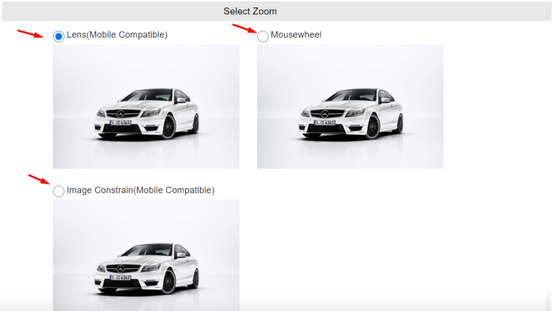Click Mercedes grille emblem in Lens image
552x311 pixels.
(x=121, y=114)
